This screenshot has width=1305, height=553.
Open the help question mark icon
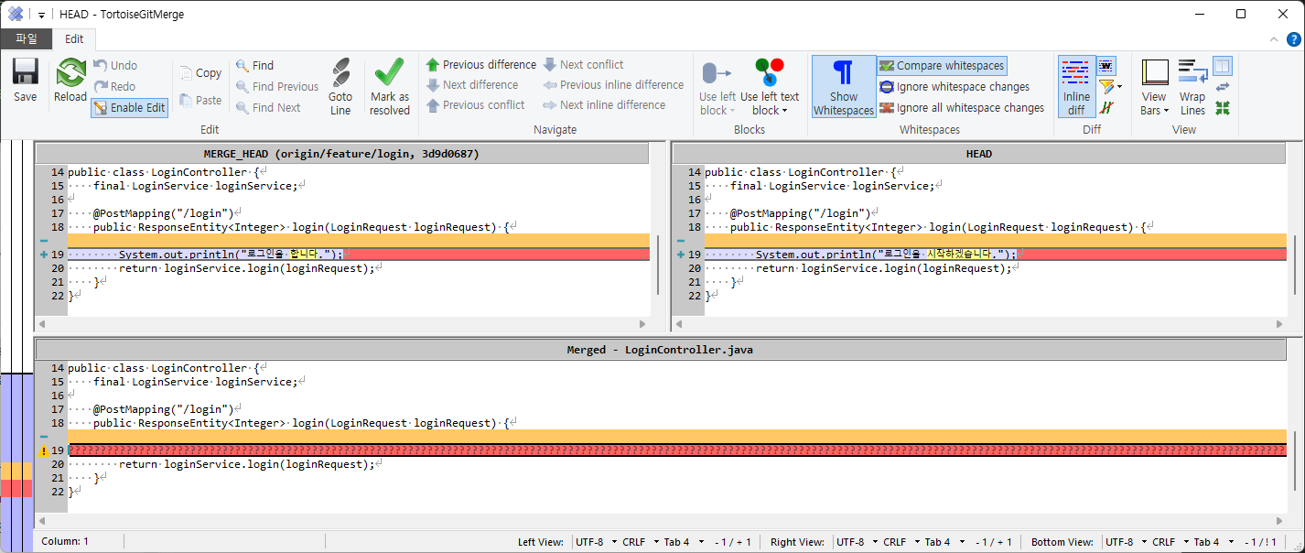click(x=1293, y=39)
